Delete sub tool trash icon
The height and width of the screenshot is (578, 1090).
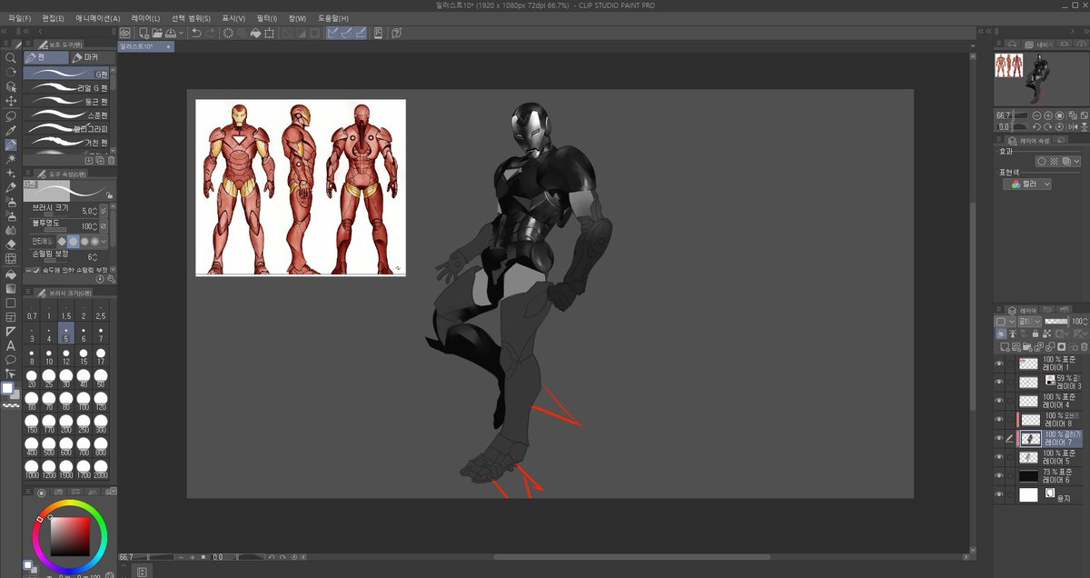[111, 160]
